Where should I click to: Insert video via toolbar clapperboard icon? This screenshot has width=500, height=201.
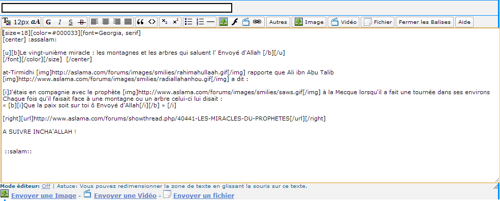[245, 22]
